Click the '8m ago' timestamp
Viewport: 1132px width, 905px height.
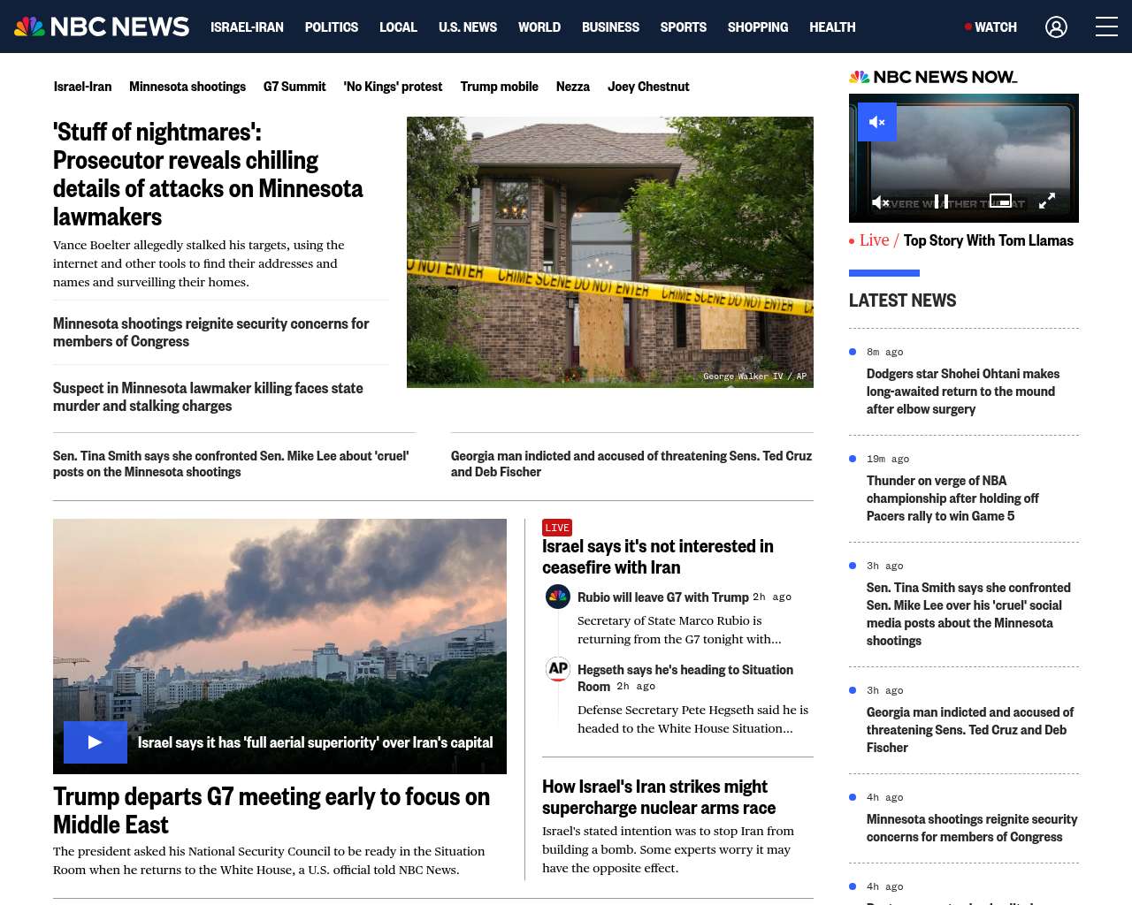(x=884, y=352)
